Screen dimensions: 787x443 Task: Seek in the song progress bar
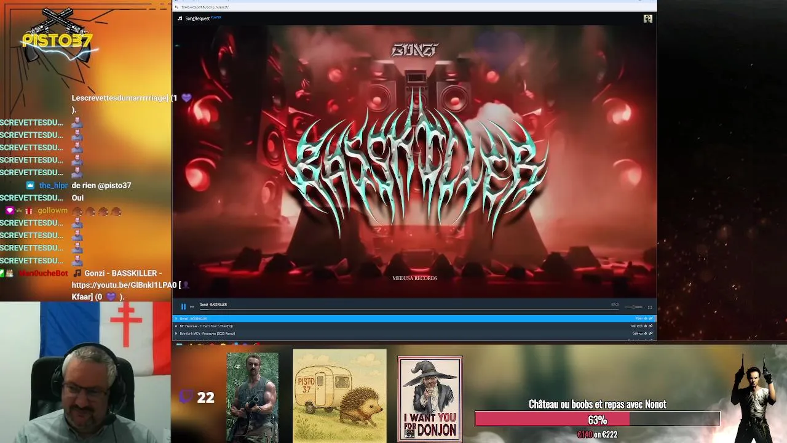click(409, 309)
